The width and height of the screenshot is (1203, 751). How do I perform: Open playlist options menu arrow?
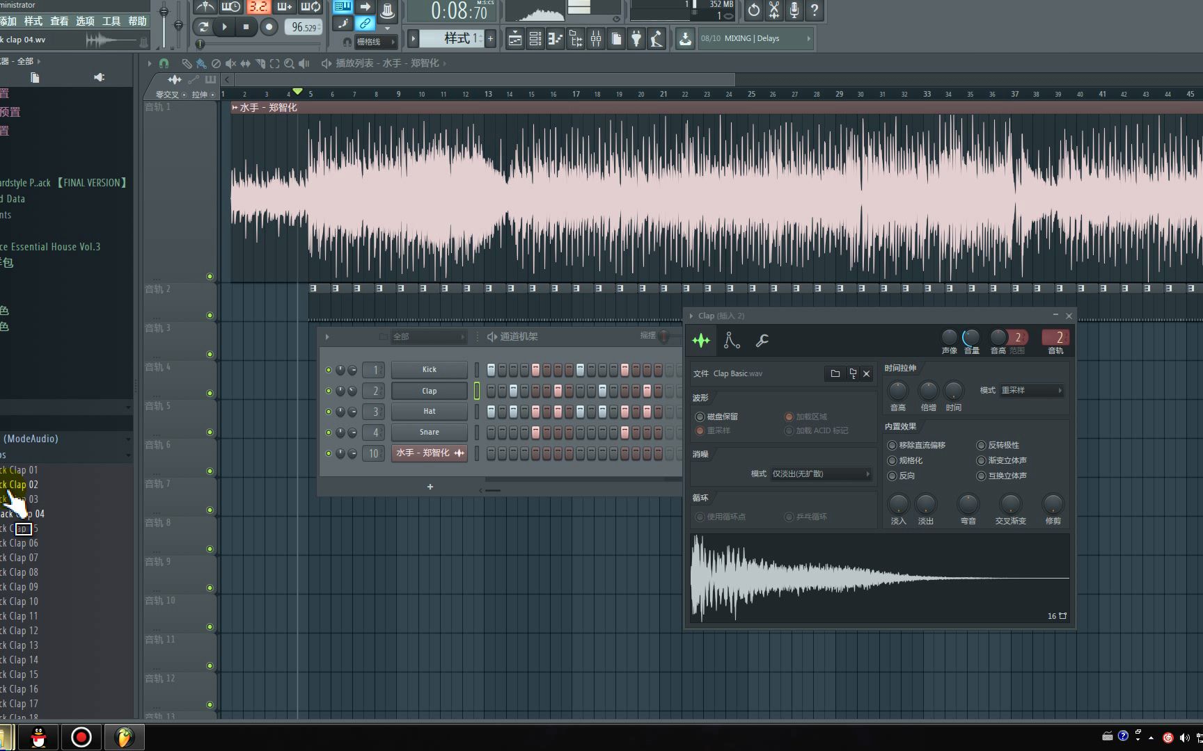[150, 63]
